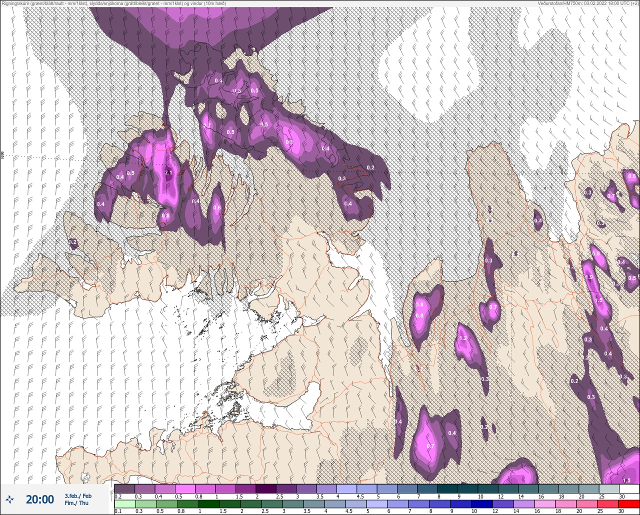
Task: Click the 1.2 precipitation value on the map
Action: pyautogui.click(x=462, y=338)
